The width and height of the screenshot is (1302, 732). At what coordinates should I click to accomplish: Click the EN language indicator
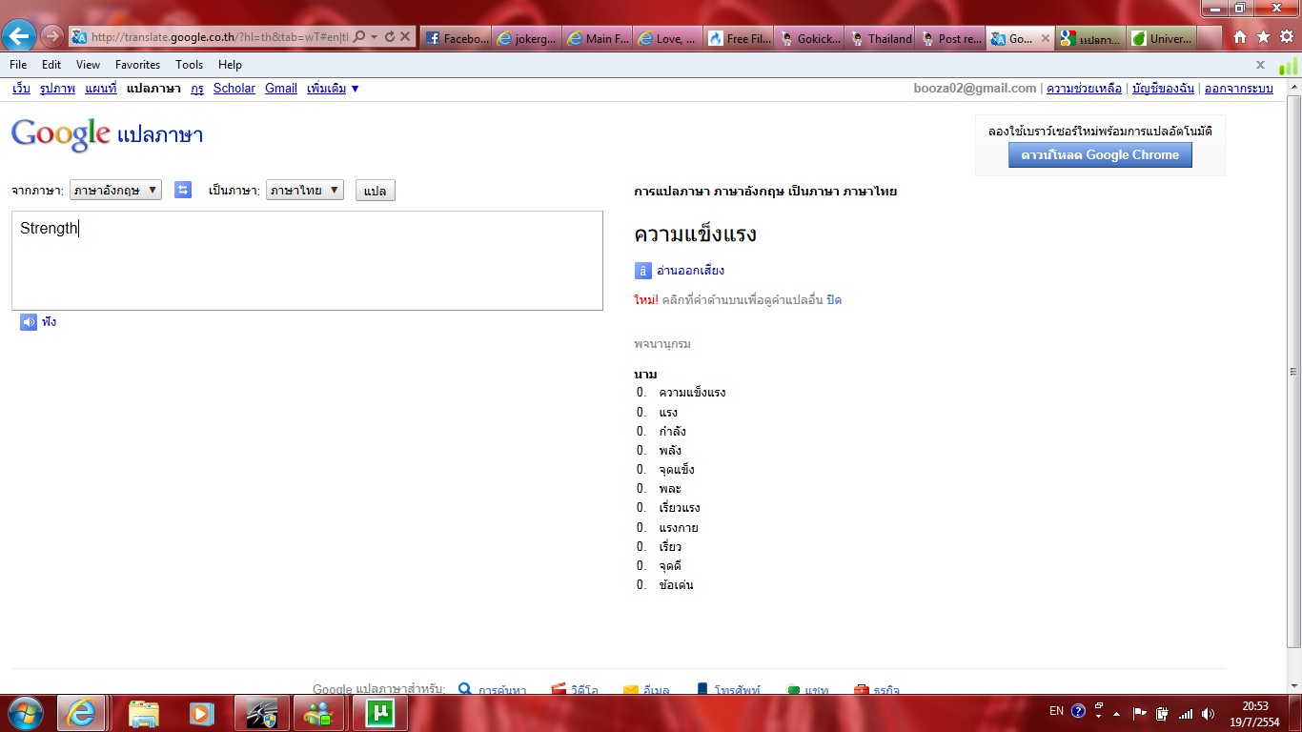(1056, 711)
